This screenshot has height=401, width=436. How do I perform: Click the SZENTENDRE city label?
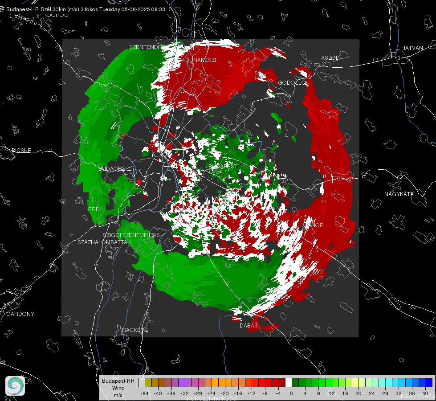tap(147, 47)
